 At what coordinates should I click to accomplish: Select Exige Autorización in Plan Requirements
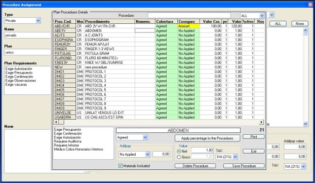[19, 69]
